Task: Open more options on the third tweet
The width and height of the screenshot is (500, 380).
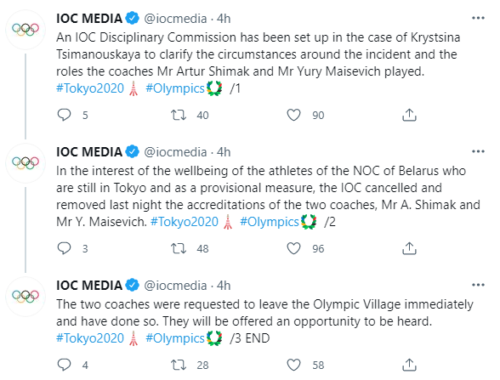Action: 478,285
